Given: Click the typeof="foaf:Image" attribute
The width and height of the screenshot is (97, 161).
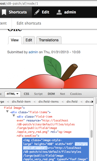Looking at the screenshot, I should [72, 159].
